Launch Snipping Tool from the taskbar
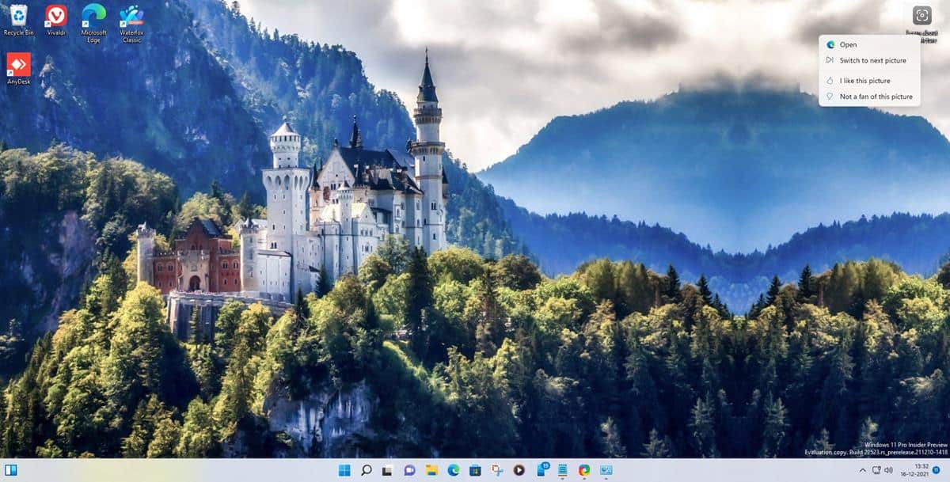Image resolution: width=950 pixels, height=482 pixels. (x=497, y=470)
